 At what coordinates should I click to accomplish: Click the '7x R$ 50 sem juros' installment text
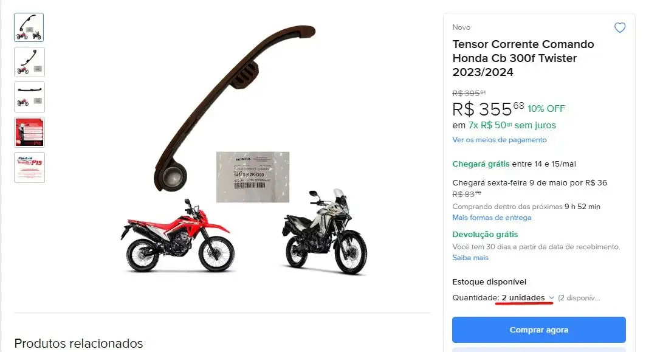(512, 125)
